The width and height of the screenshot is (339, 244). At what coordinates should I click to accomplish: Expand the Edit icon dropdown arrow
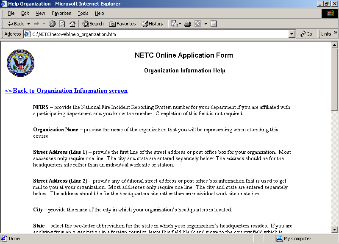tap(206, 24)
